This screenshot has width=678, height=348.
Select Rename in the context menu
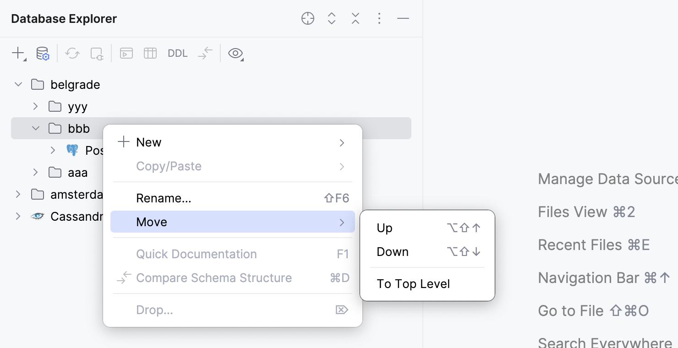(164, 198)
